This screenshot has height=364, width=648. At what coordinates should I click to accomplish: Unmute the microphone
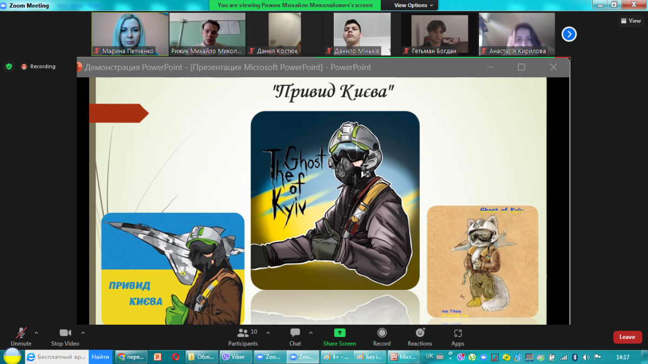coord(21,336)
